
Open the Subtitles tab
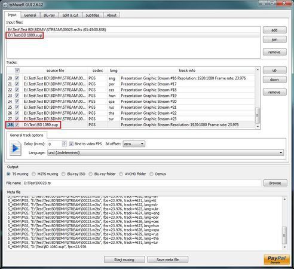click(x=93, y=15)
